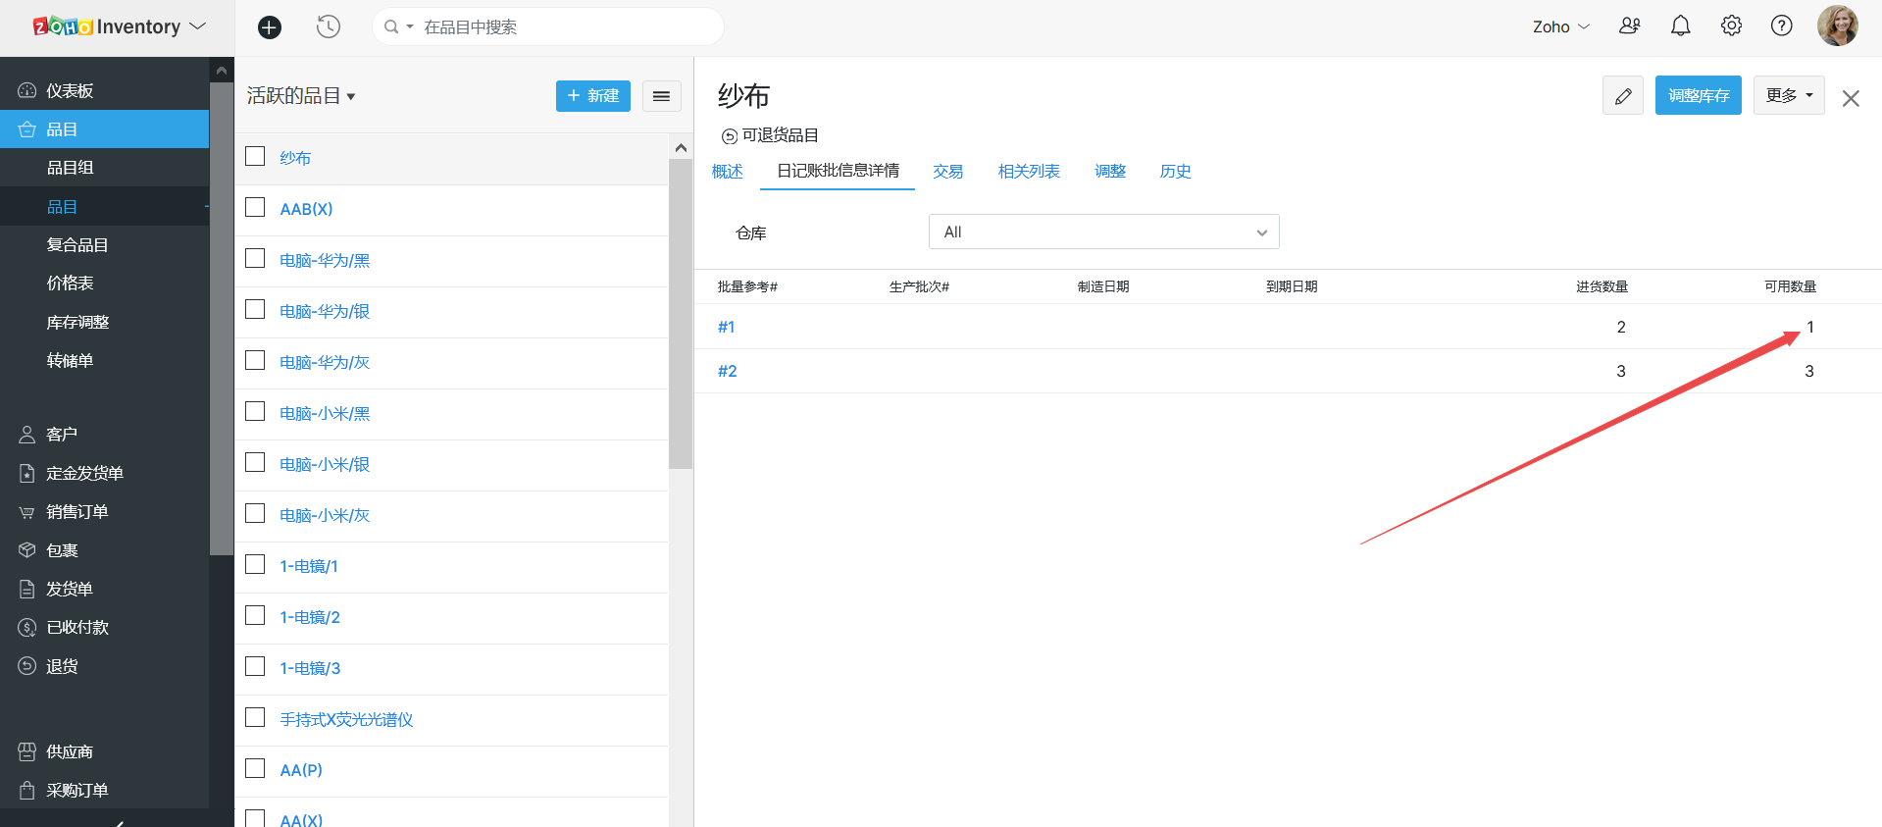Tick the checkbox next to AAB(X)
The height and width of the screenshot is (827, 1882).
point(255,208)
